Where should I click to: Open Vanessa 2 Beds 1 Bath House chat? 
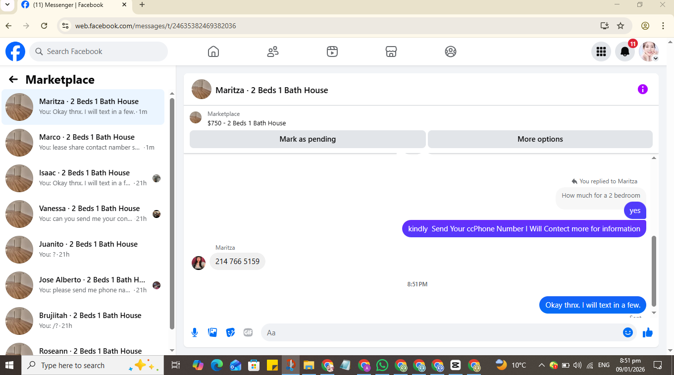(x=83, y=214)
